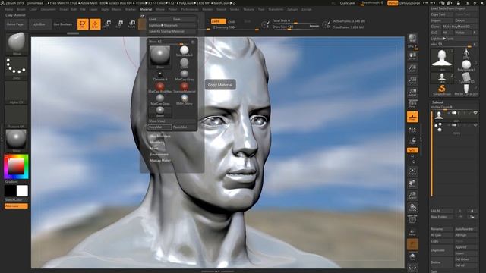Toggle visibility eye of first subtool
This screenshot has height=273, width=486.
click(475, 113)
